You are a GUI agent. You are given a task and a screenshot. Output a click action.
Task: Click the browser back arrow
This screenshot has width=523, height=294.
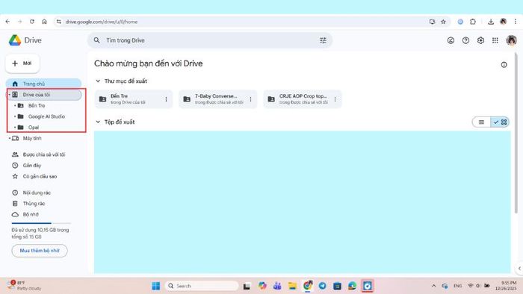(x=7, y=22)
